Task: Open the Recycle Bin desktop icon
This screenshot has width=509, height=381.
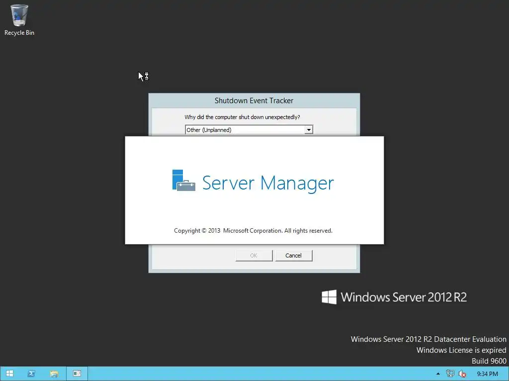Action: [x=19, y=20]
